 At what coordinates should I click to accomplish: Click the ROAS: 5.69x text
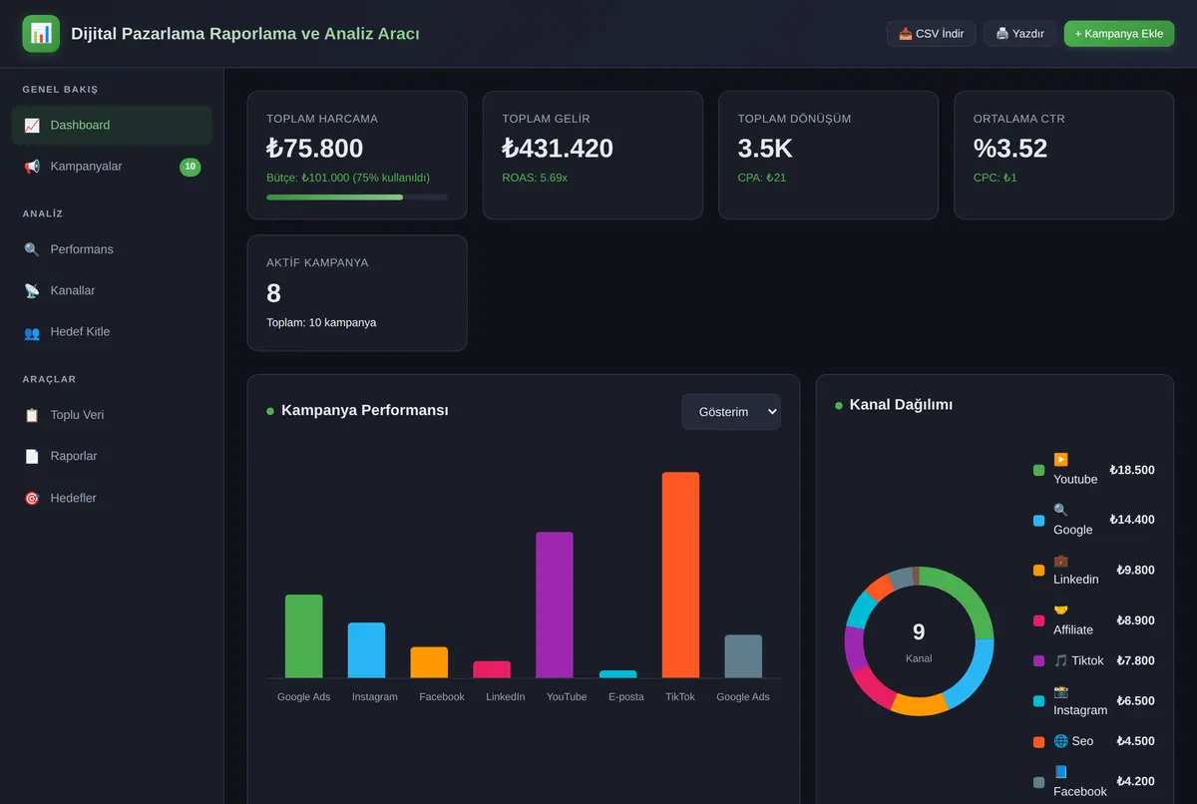tap(535, 178)
